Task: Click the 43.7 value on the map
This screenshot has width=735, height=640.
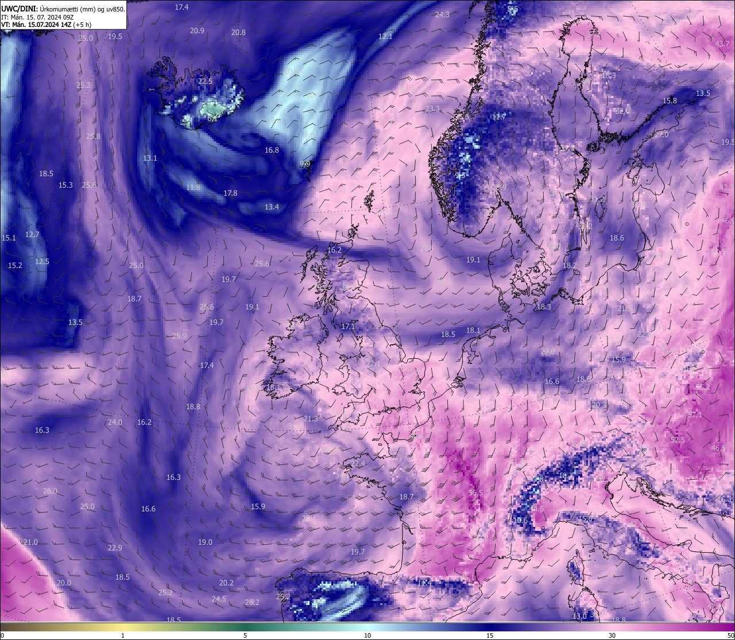Action: (x=722, y=44)
